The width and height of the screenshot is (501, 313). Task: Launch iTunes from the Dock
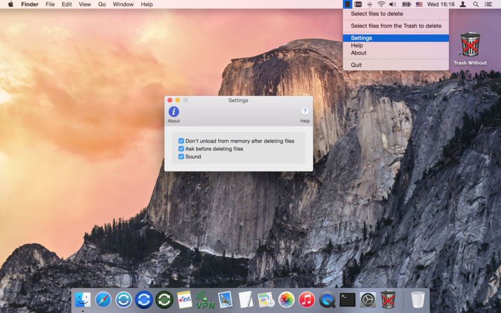click(x=307, y=300)
